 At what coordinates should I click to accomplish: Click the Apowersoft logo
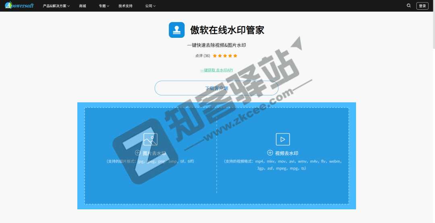tap(19, 5)
